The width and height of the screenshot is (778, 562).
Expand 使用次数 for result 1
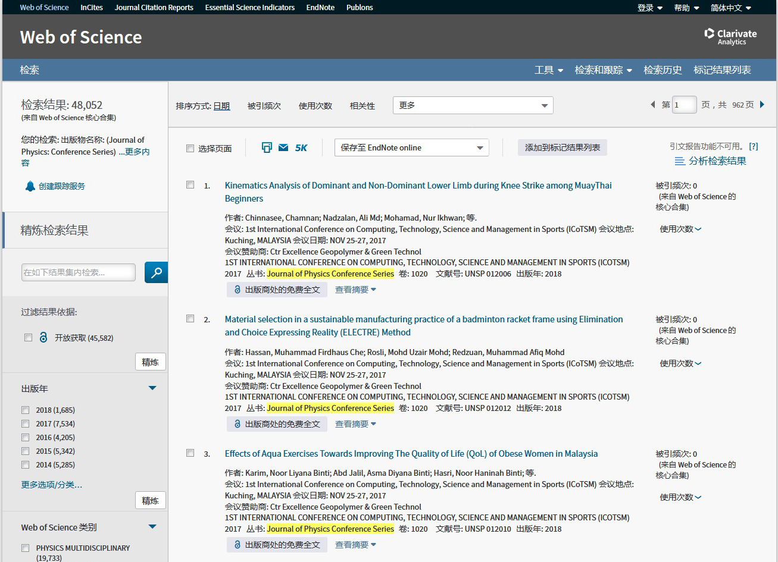[x=680, y=229]
